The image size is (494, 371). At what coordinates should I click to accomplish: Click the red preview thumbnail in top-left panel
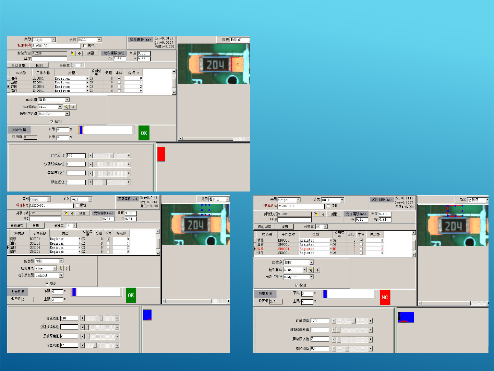(161, 154)
